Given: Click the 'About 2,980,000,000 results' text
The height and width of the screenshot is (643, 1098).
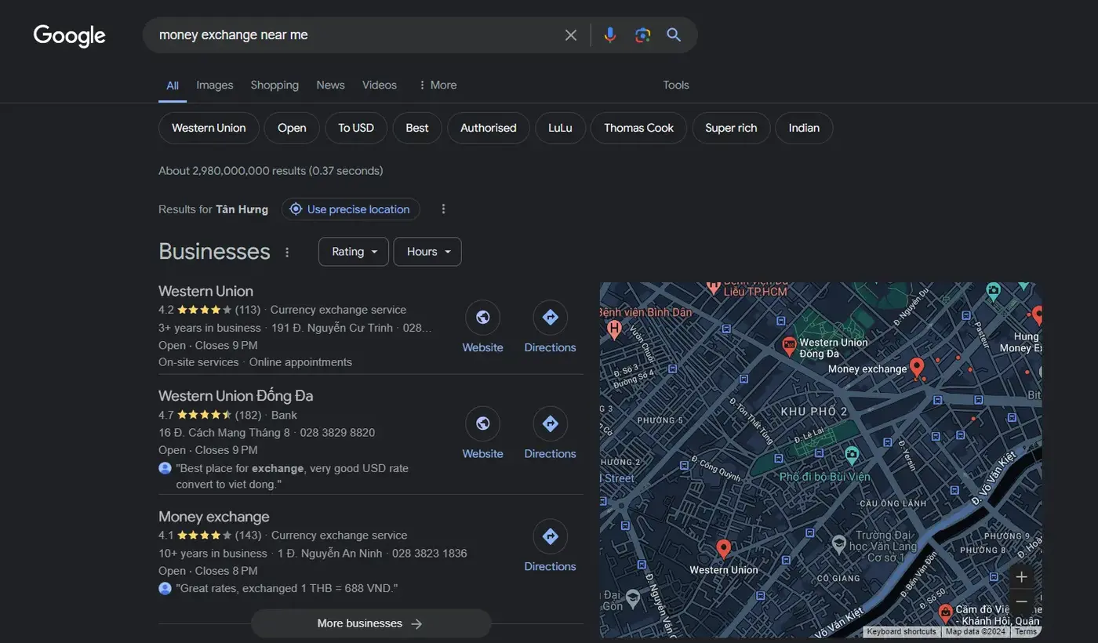Looking at the screenshot, I should click(271, 171).
